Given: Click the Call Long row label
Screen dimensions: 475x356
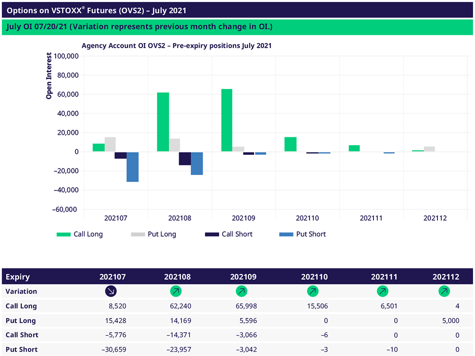Looking at the screenshot, I should pos(21,306).
